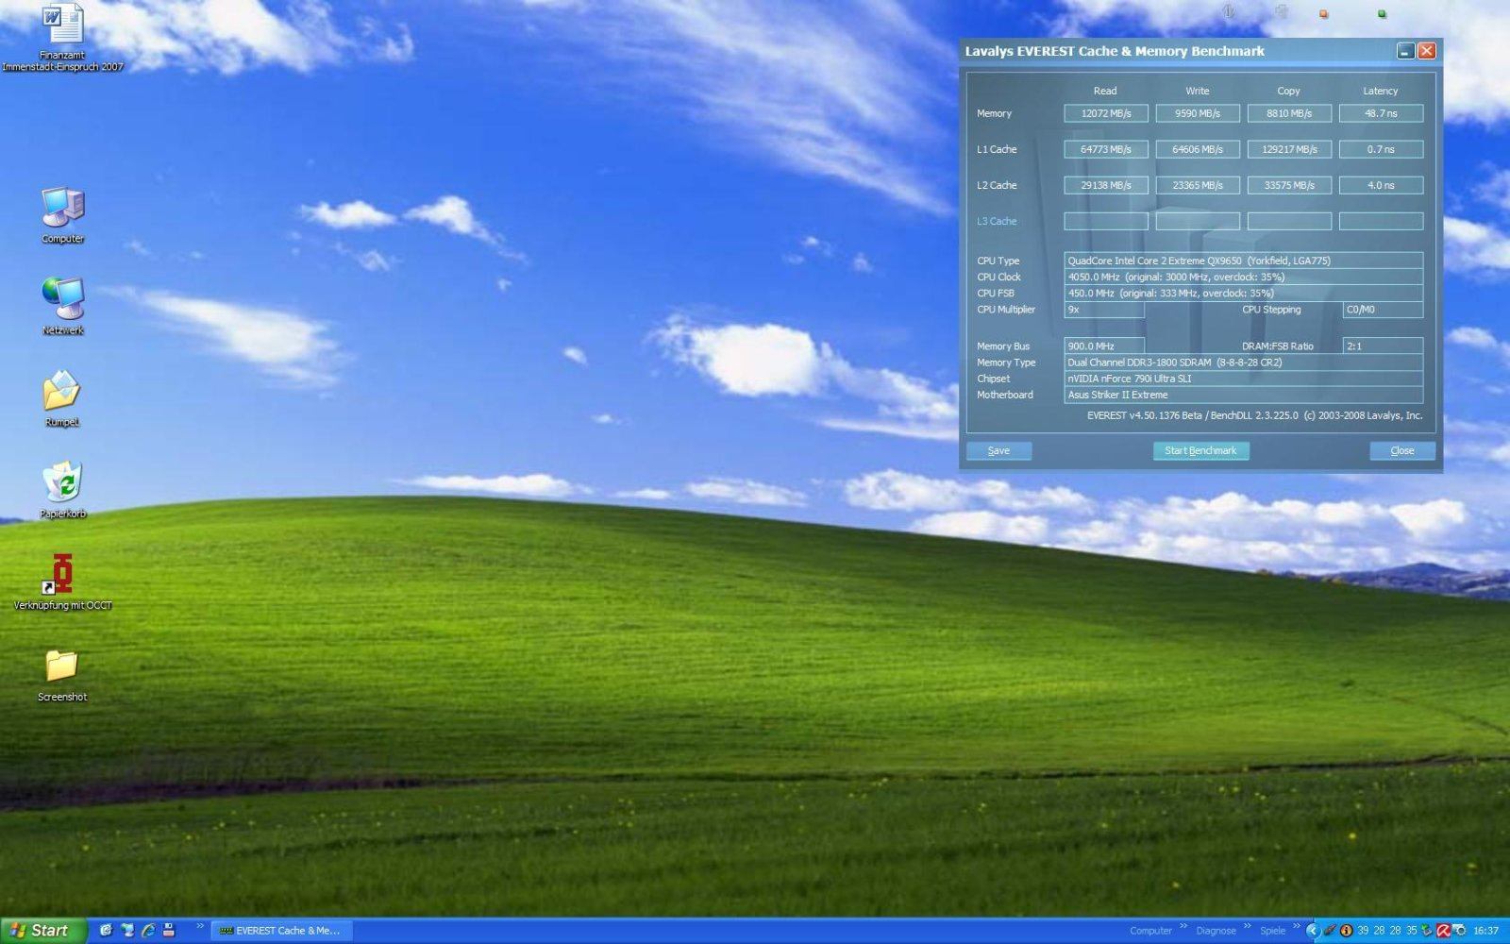Click L1 Cache Read value 64773 MB/s
Image resolution: width=1510 pixels, height=944 pixels.
tap(1106, 149)
